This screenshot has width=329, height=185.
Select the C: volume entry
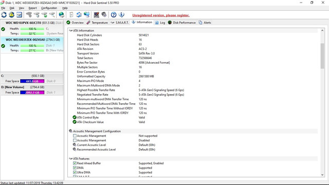point(32,79)
